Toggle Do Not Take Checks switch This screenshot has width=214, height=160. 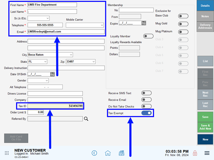[146, 106]
